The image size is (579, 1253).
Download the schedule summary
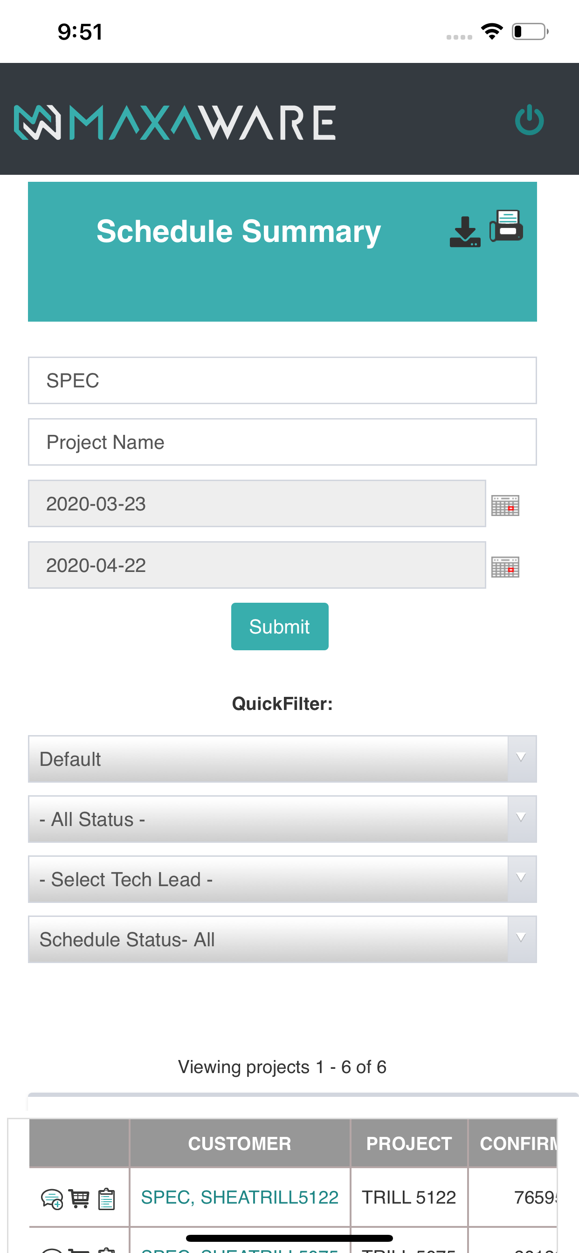pyautogui.click(x=465, y=232)
